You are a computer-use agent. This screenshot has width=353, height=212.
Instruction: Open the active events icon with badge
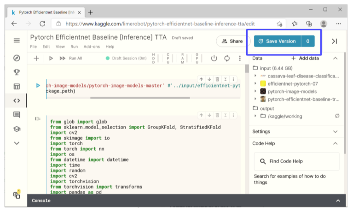tap(17, 194)
